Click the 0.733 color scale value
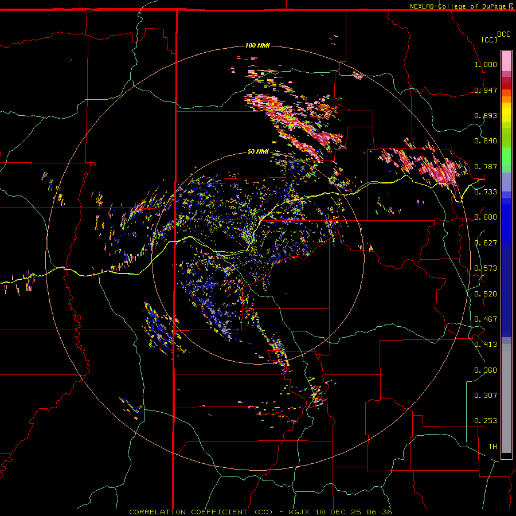The width and height of the screenshot is (516, 516). tap(486, 192)
